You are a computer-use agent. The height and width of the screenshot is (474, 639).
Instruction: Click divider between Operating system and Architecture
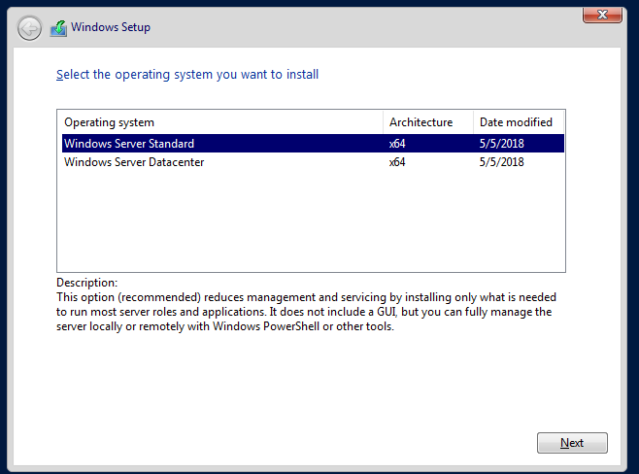[383, 122]
